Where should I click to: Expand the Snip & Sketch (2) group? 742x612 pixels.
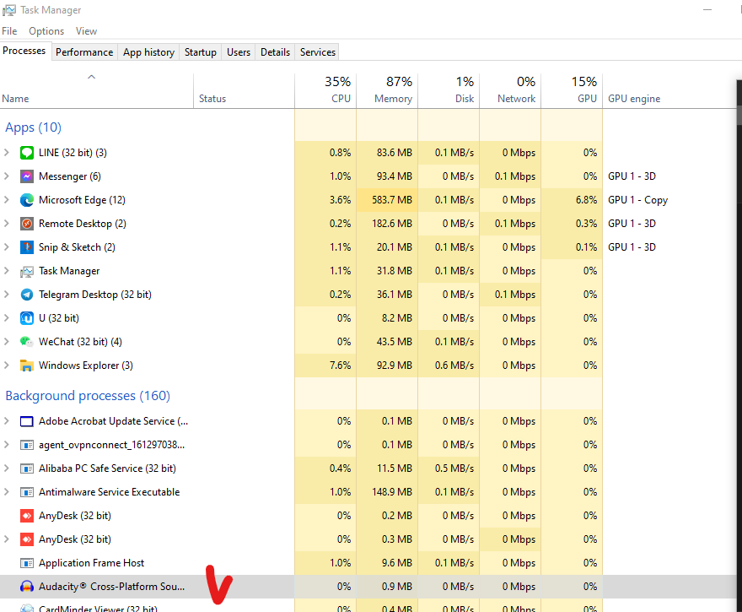7,247
